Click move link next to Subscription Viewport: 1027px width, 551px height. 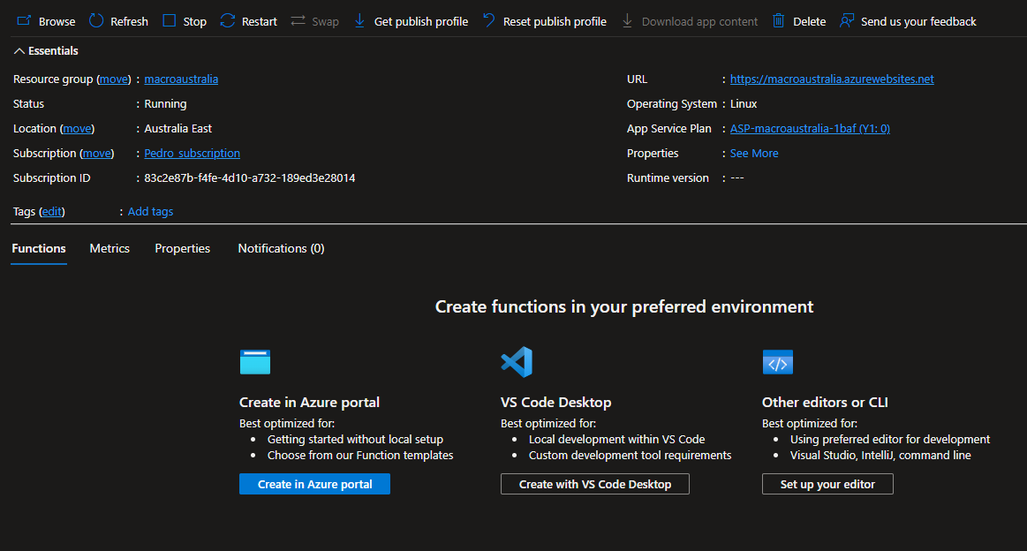point(97,154)
